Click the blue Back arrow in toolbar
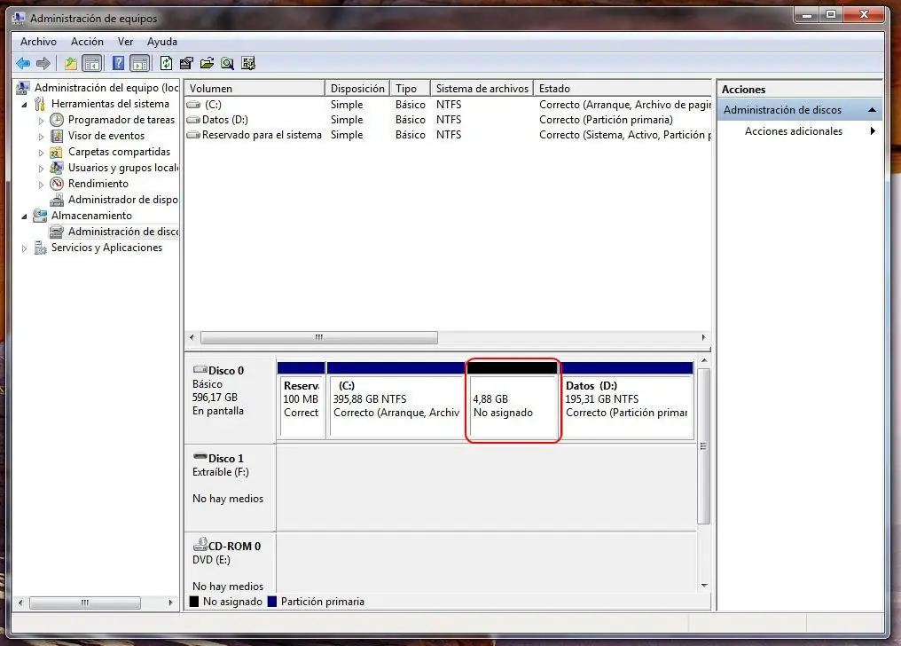This screenshot has width=901, height=646. [x=23, y=63]
